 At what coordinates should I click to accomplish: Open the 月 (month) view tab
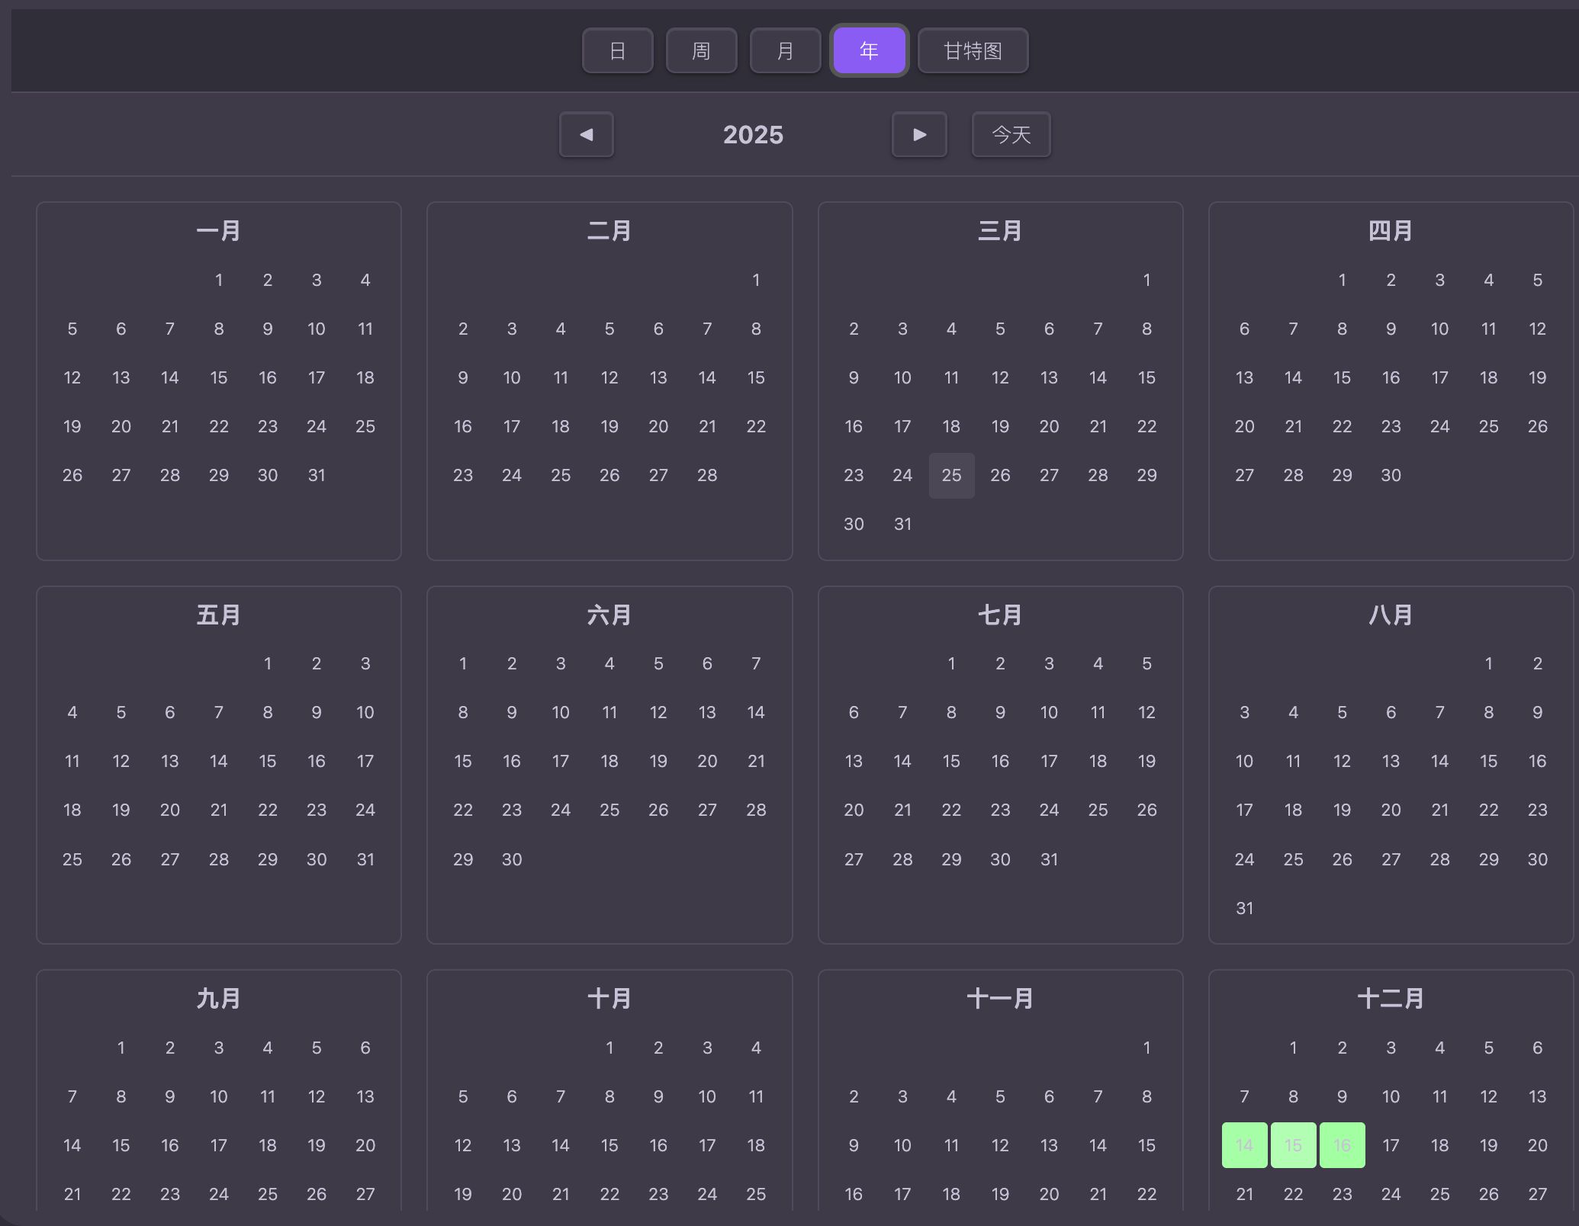point(785,51)
